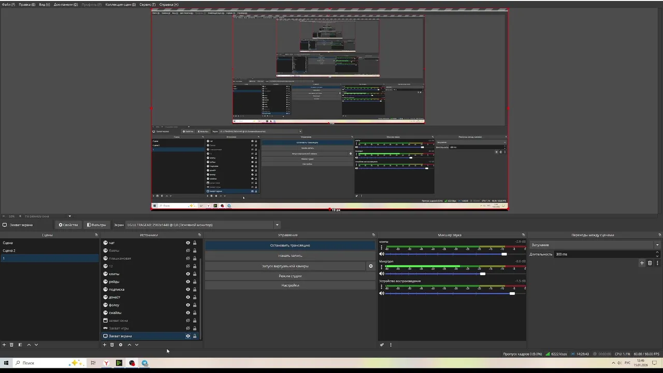Show the баллы source with eye icon

(x=188, y=250)
